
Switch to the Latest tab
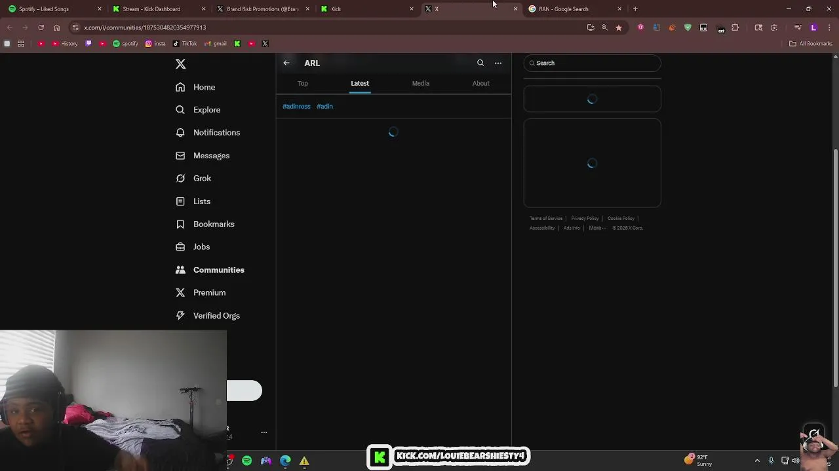tap(360, 83)
